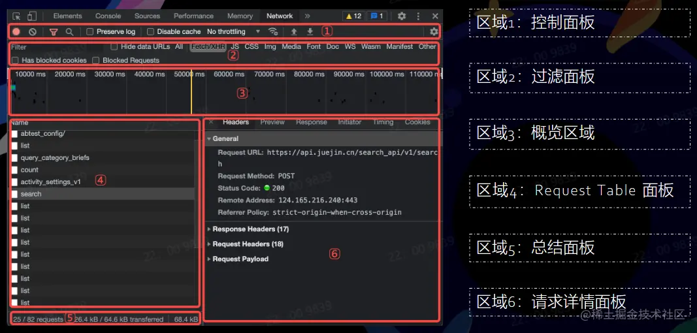
Task: Export HAR file with the download arrow
Action: (x=310, y=31)
